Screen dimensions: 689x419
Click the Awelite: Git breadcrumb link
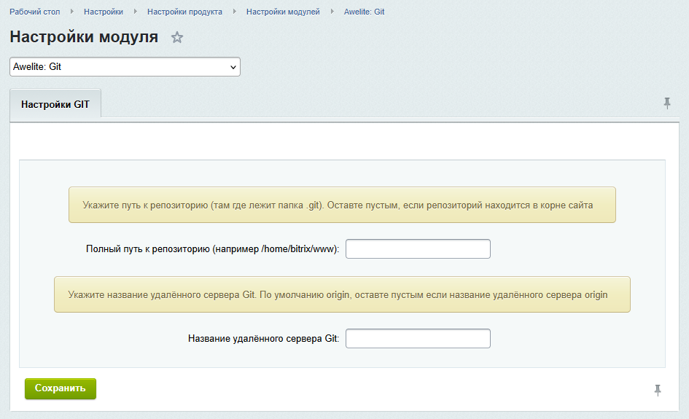click(364, 12)
